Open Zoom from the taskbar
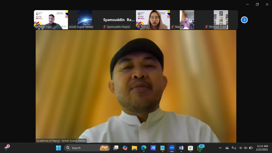The width and height of the screenshot is (272, 153). pos(172,148)
